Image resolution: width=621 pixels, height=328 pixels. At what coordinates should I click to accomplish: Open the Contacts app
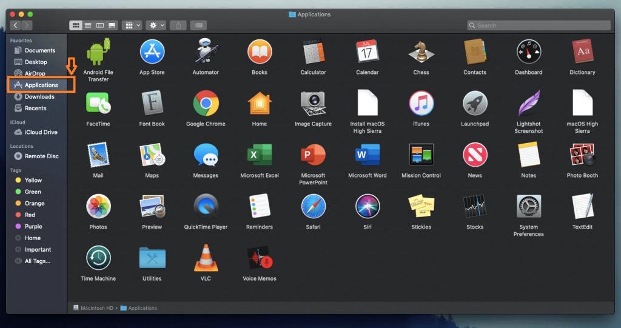475,52
